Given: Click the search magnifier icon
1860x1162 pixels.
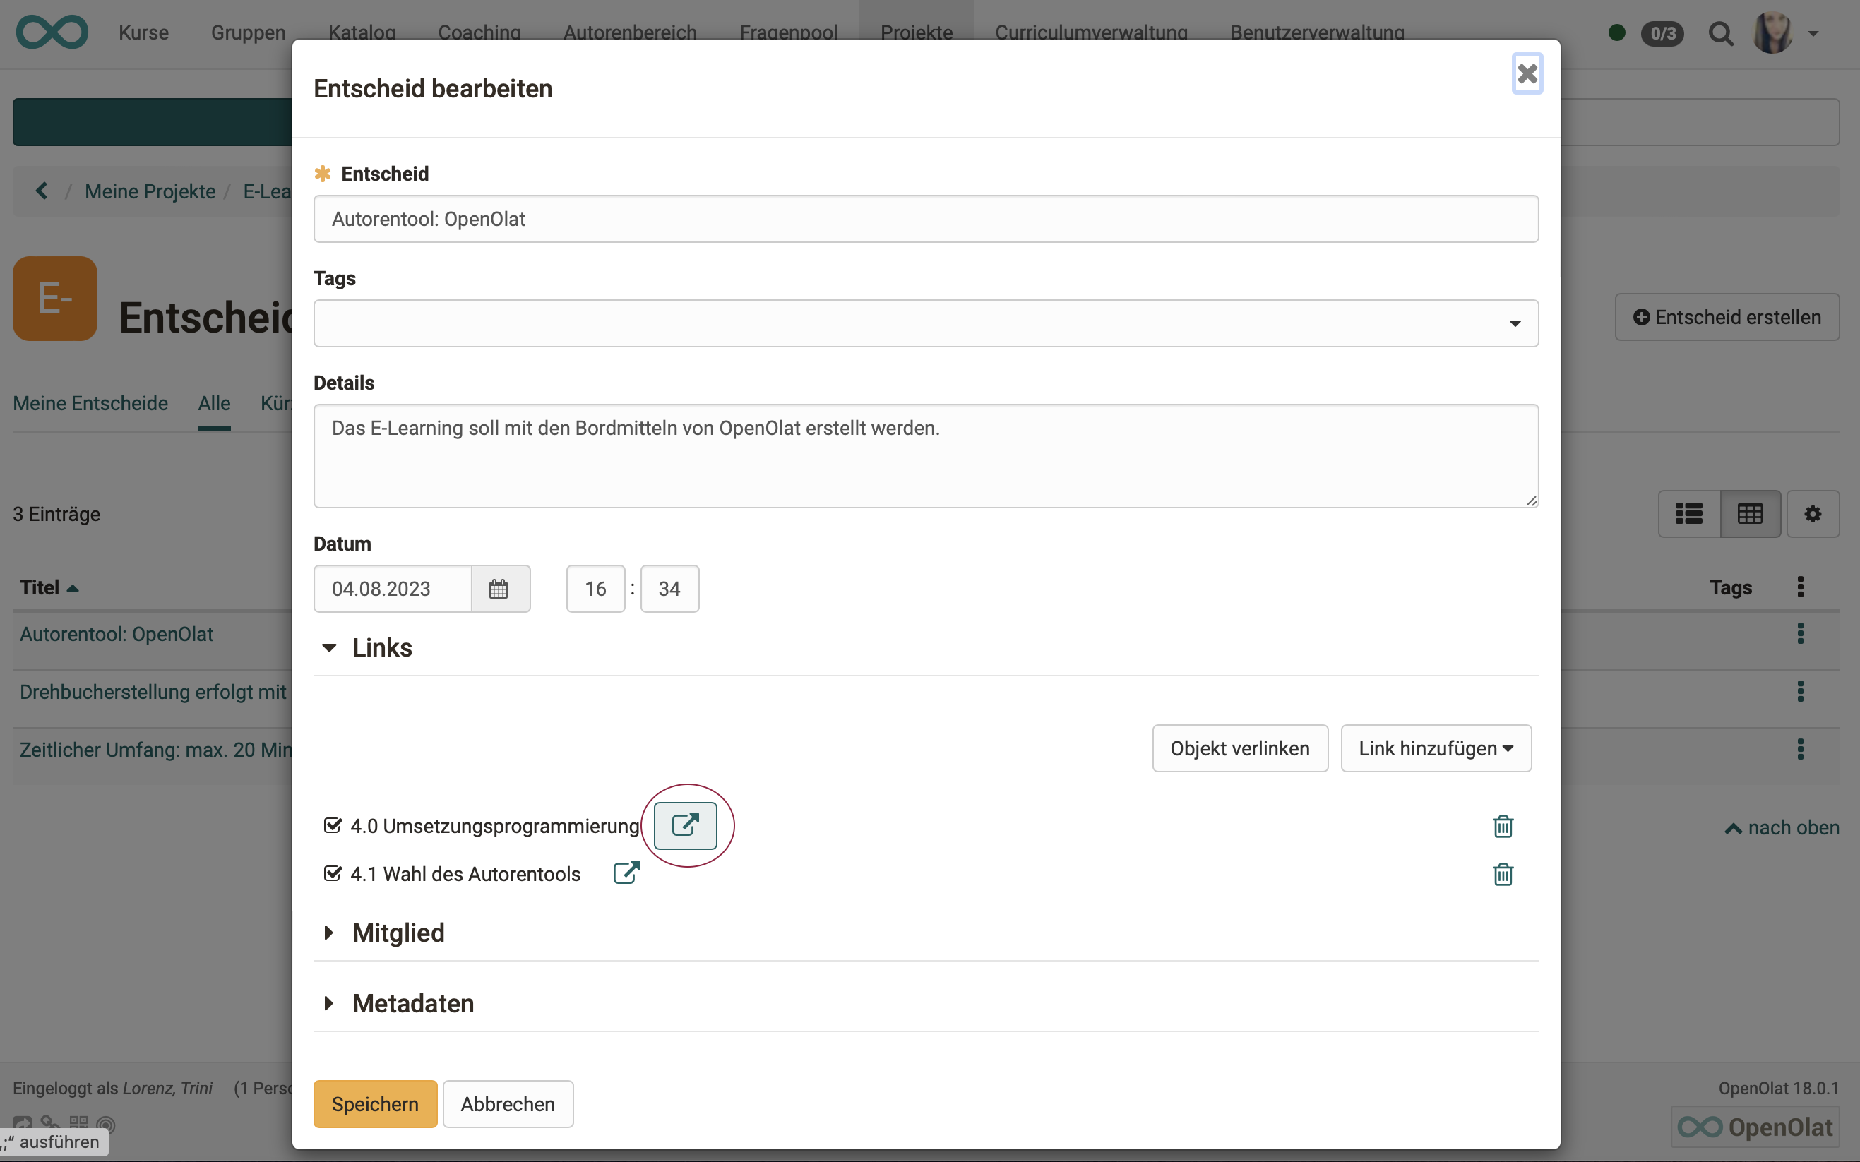Looking at the screenshot, I should pyautogui.click(x=1720, y=34).
